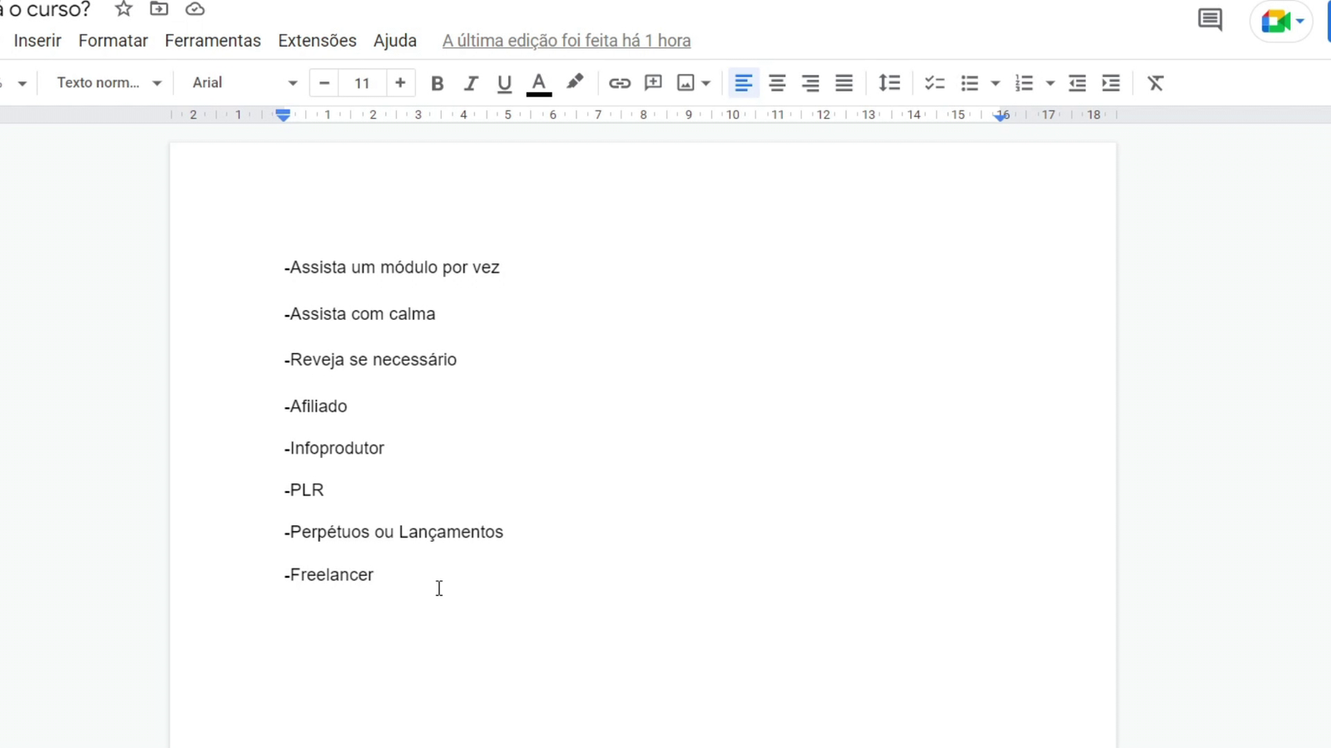
Task: Apply bulleted list
Action: point(969,83)
